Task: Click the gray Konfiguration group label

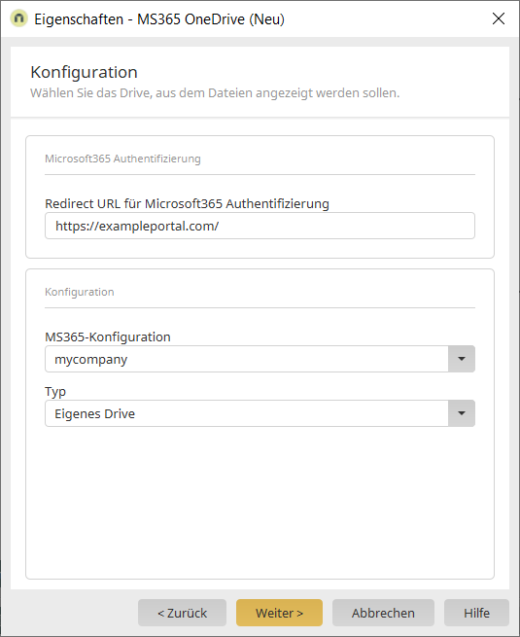Action: tap(79, 292)
